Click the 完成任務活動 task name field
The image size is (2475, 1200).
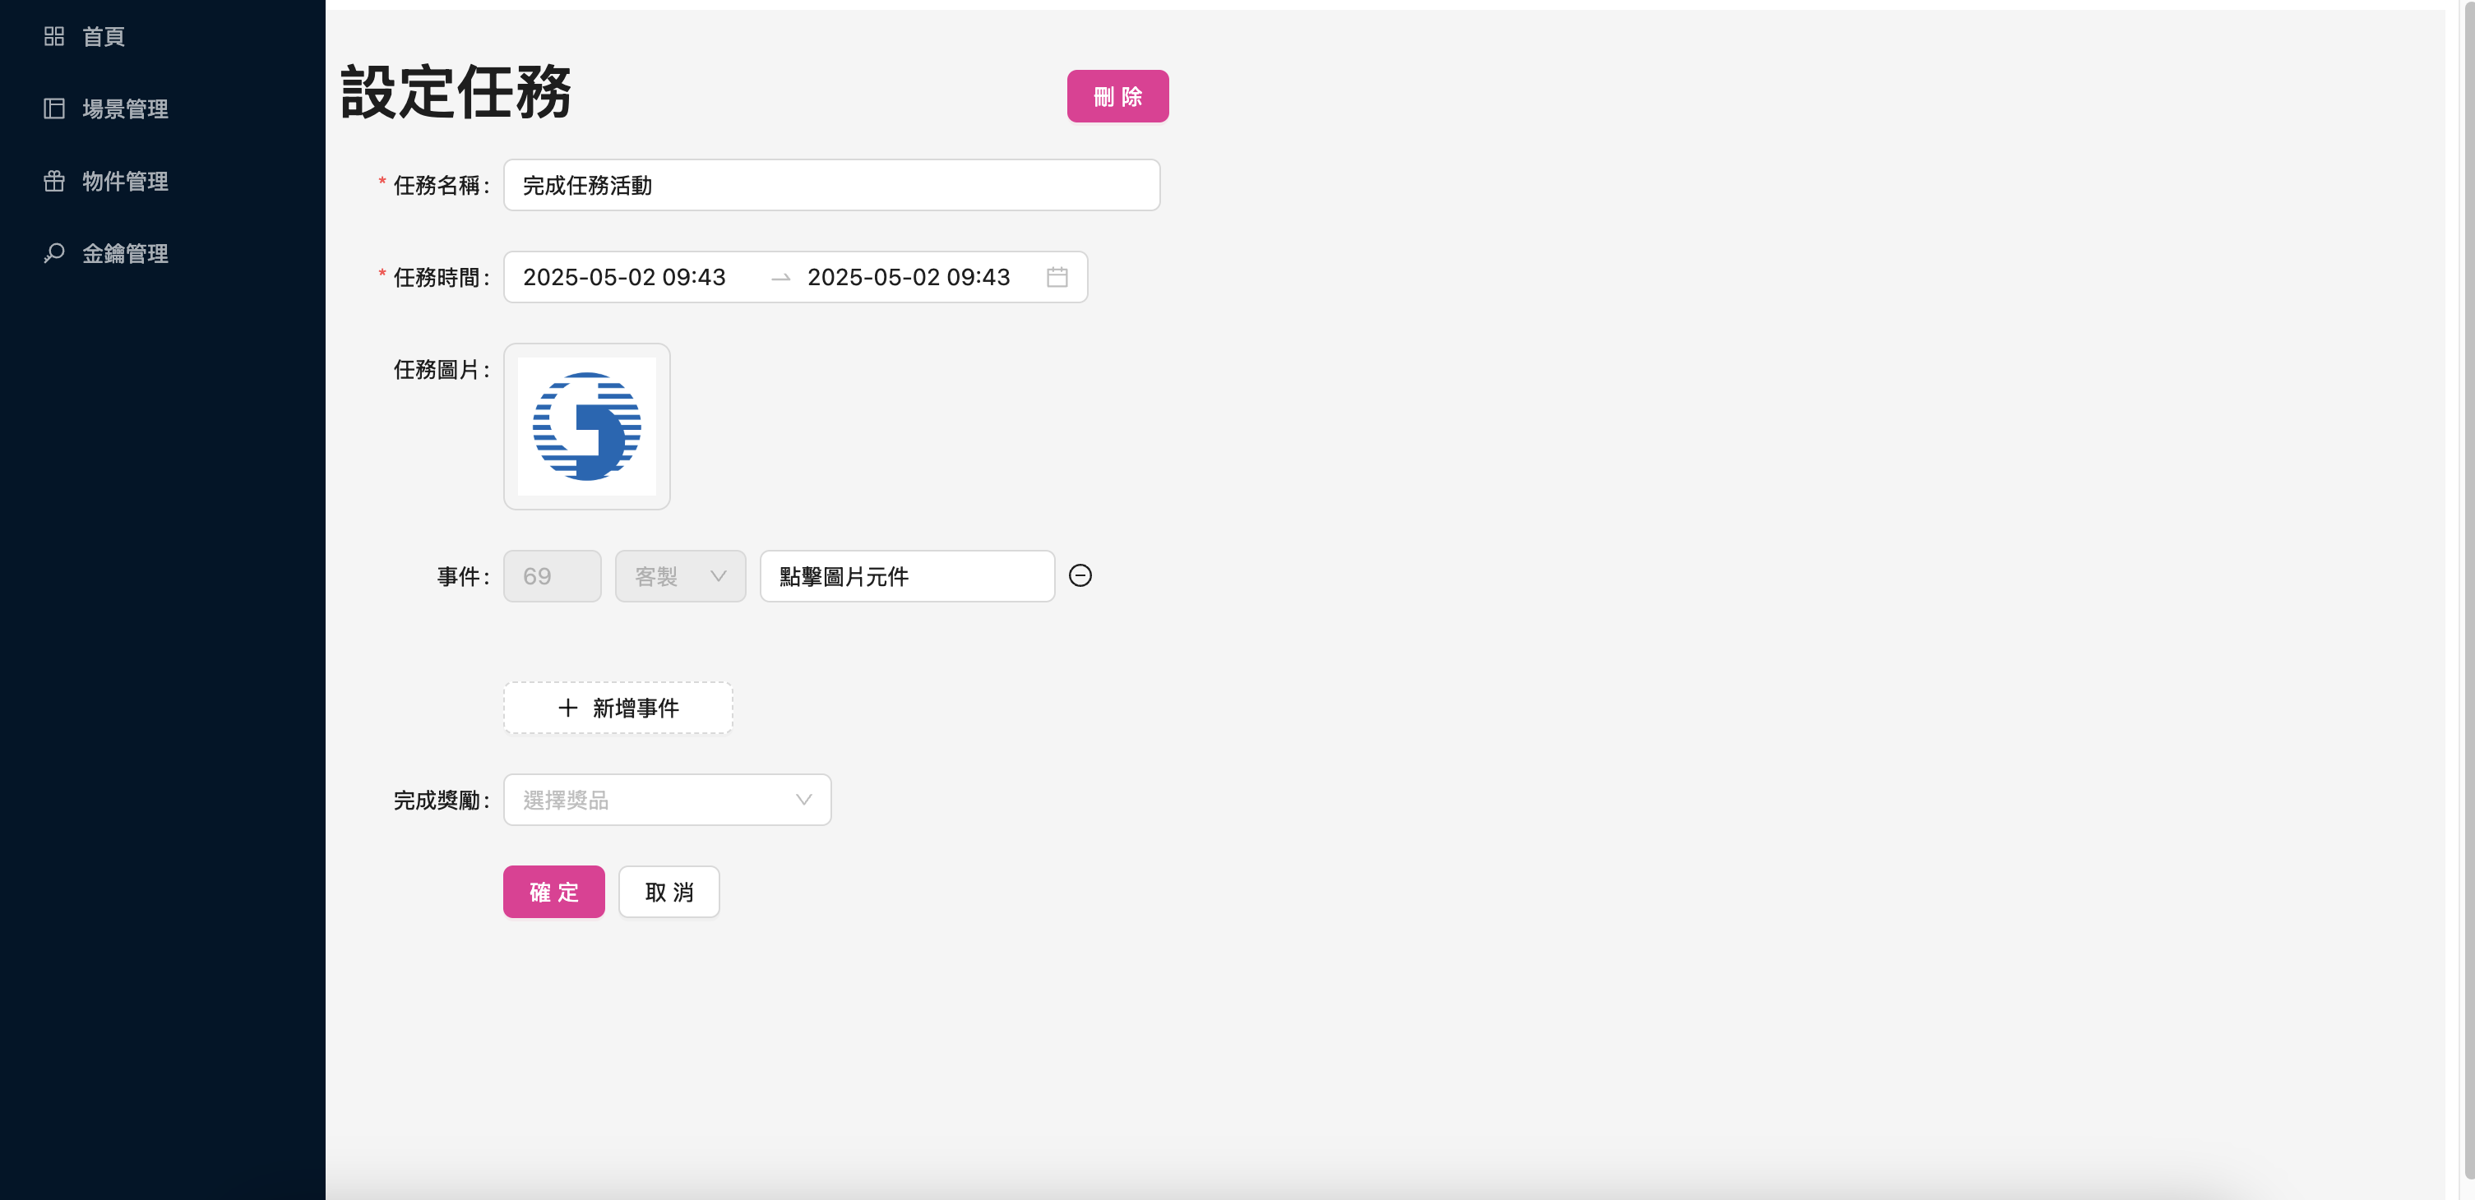coord(832,184)
